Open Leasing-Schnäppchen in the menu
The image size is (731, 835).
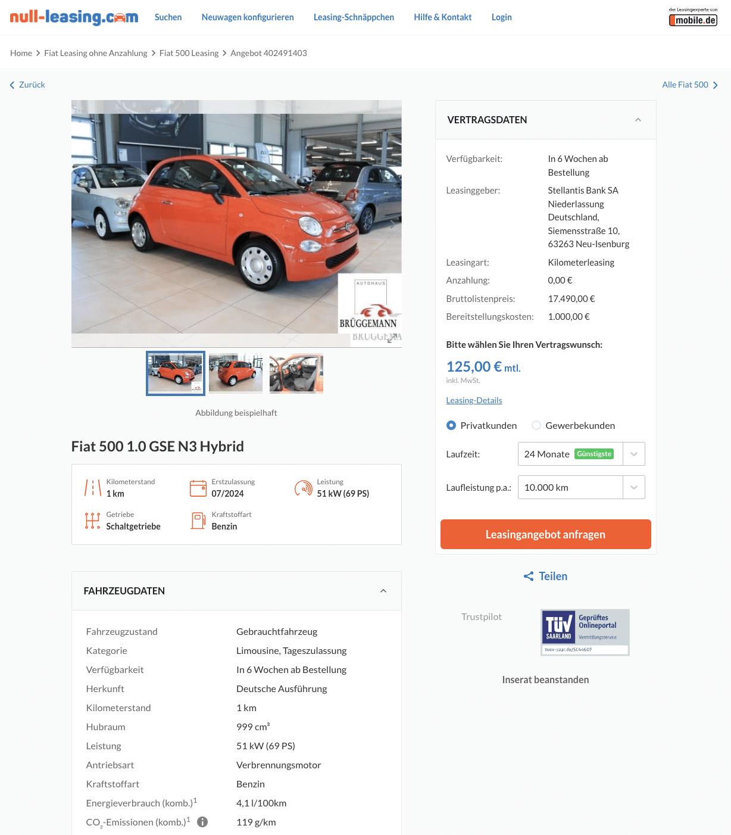[354, 17]
